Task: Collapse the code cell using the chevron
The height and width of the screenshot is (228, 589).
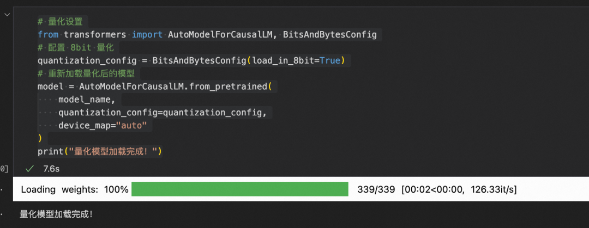Action: (7, 14)
